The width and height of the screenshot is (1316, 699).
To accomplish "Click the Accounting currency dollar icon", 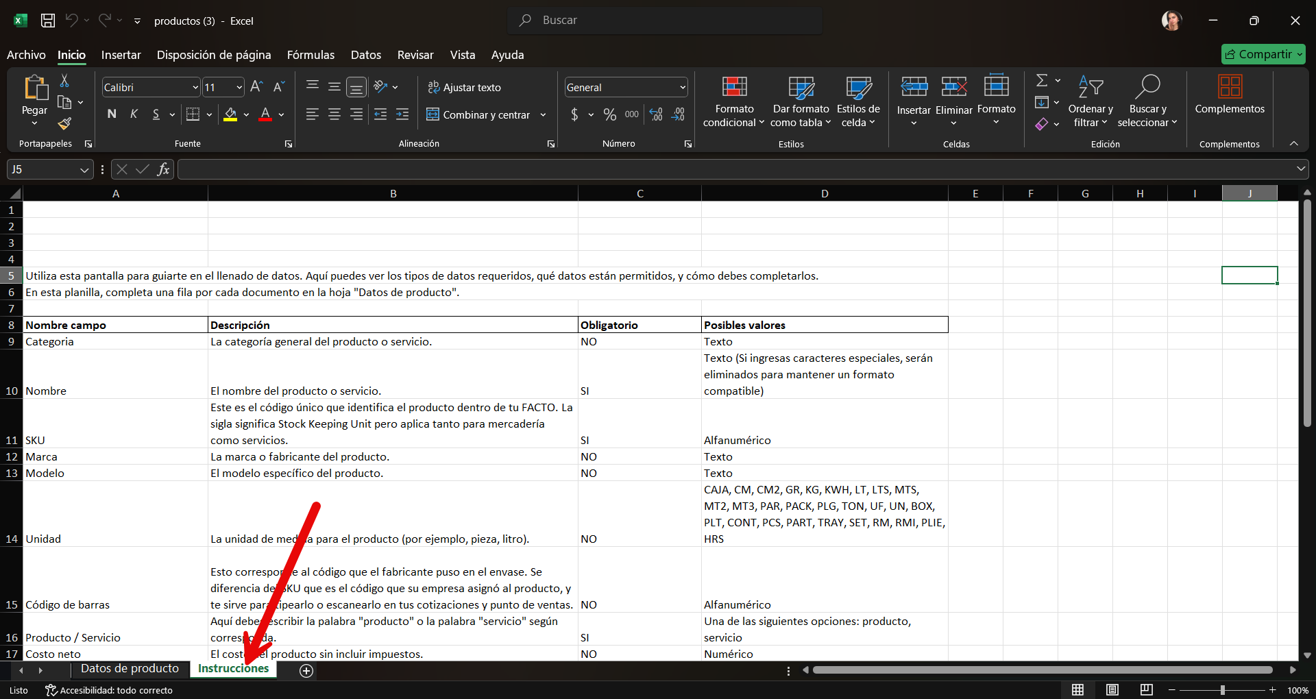I will click(x=574, y=114).
